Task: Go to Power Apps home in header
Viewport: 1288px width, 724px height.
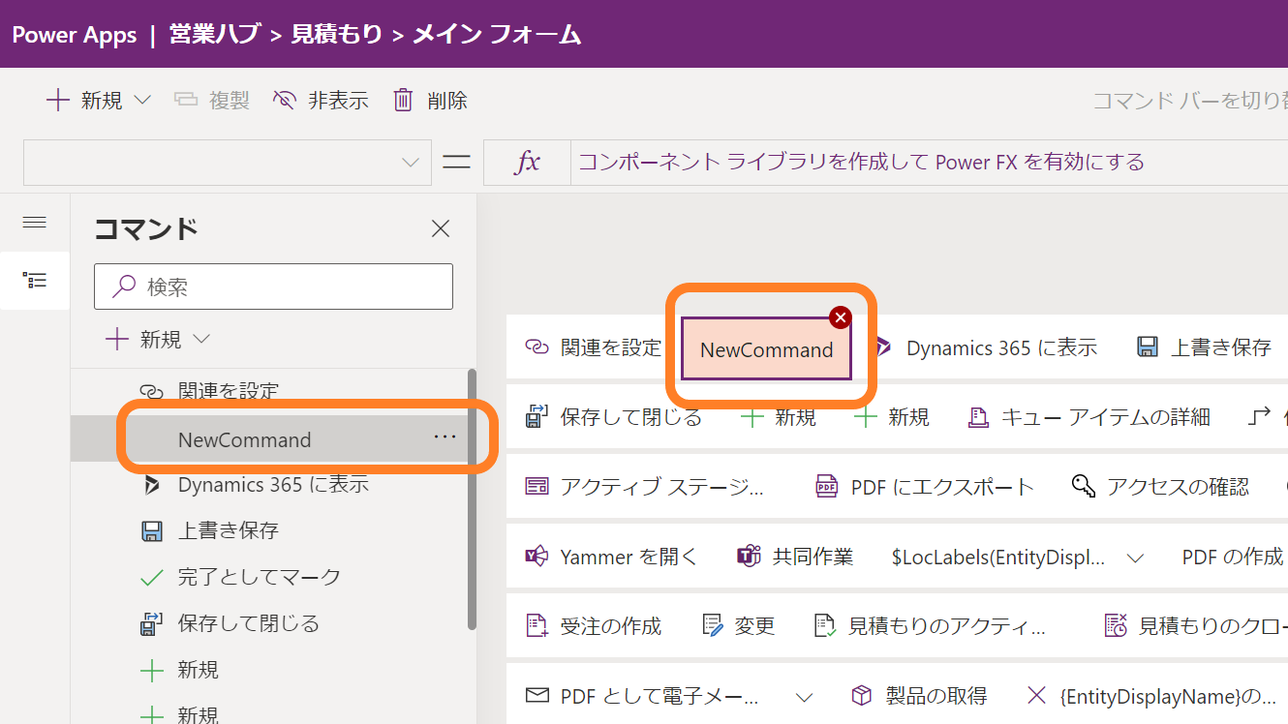Action: click(75, 35)
